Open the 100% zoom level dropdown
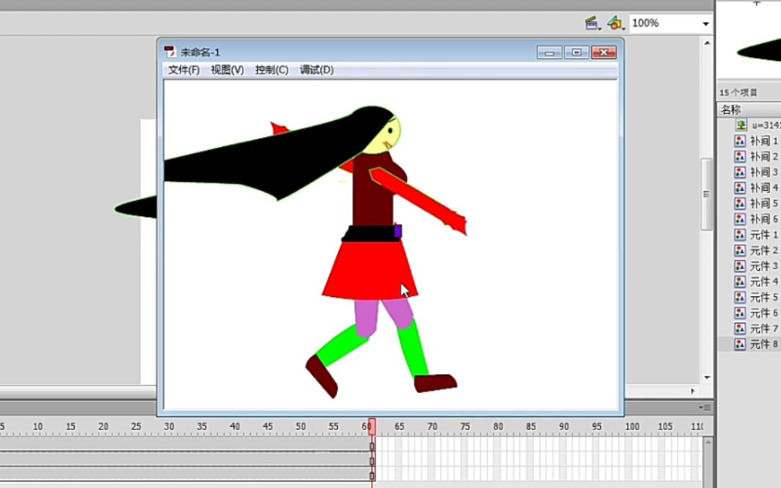 [706, 23]
